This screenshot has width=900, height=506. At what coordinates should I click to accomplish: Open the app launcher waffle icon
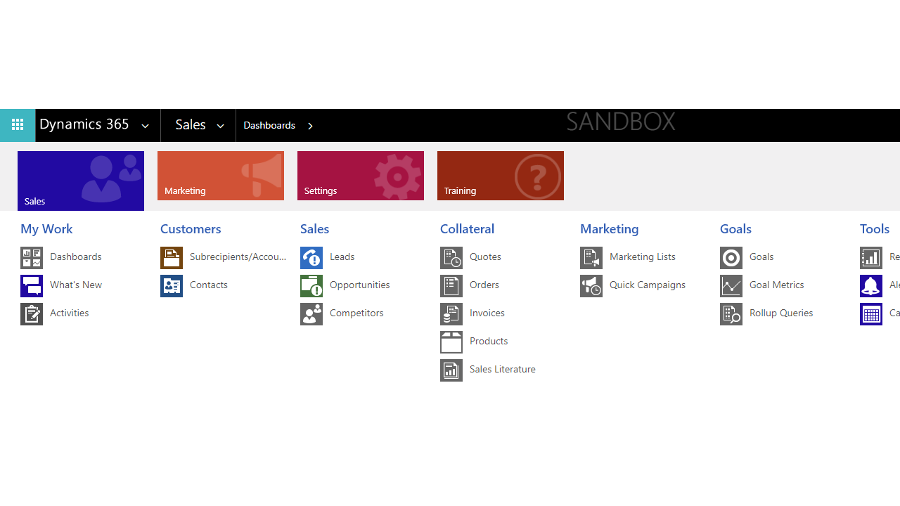click(x=18, y=125)
